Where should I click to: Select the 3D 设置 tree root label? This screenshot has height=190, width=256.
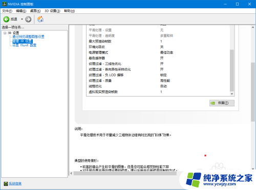[13, 33]
